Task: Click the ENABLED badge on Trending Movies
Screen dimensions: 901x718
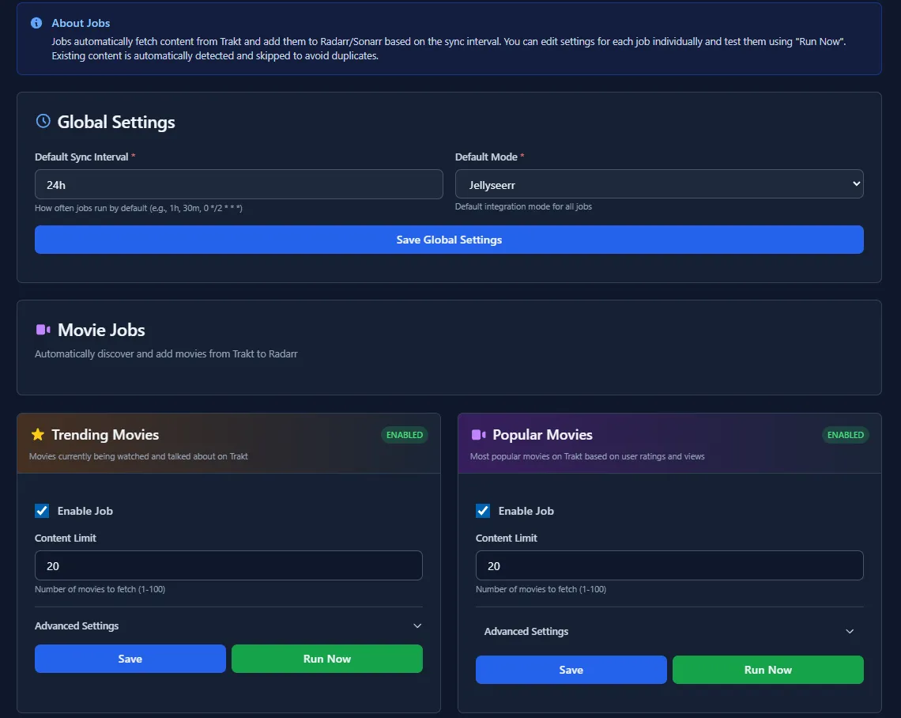Action: point(404,435)
